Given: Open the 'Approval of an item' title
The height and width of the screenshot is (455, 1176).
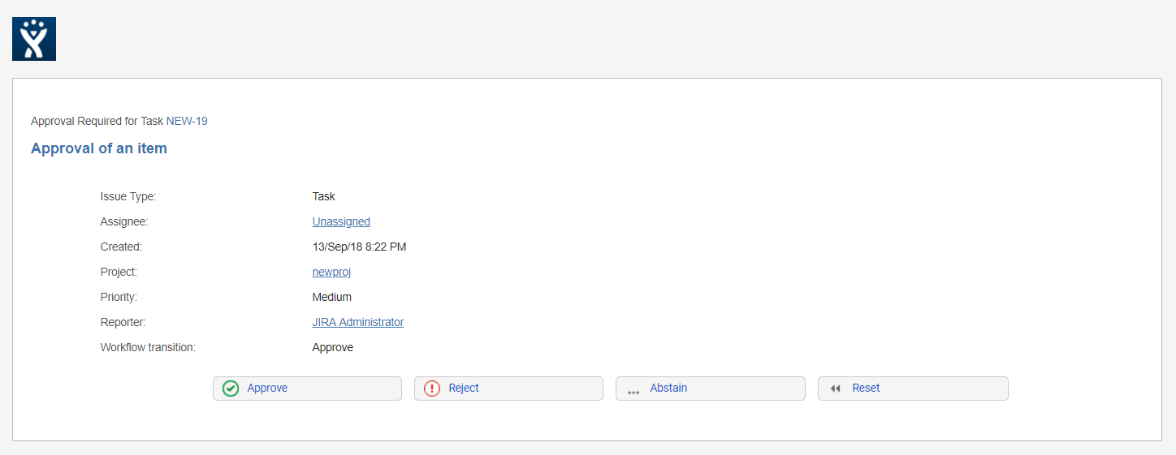Looking at the screenshot, I should pos(99,148).
